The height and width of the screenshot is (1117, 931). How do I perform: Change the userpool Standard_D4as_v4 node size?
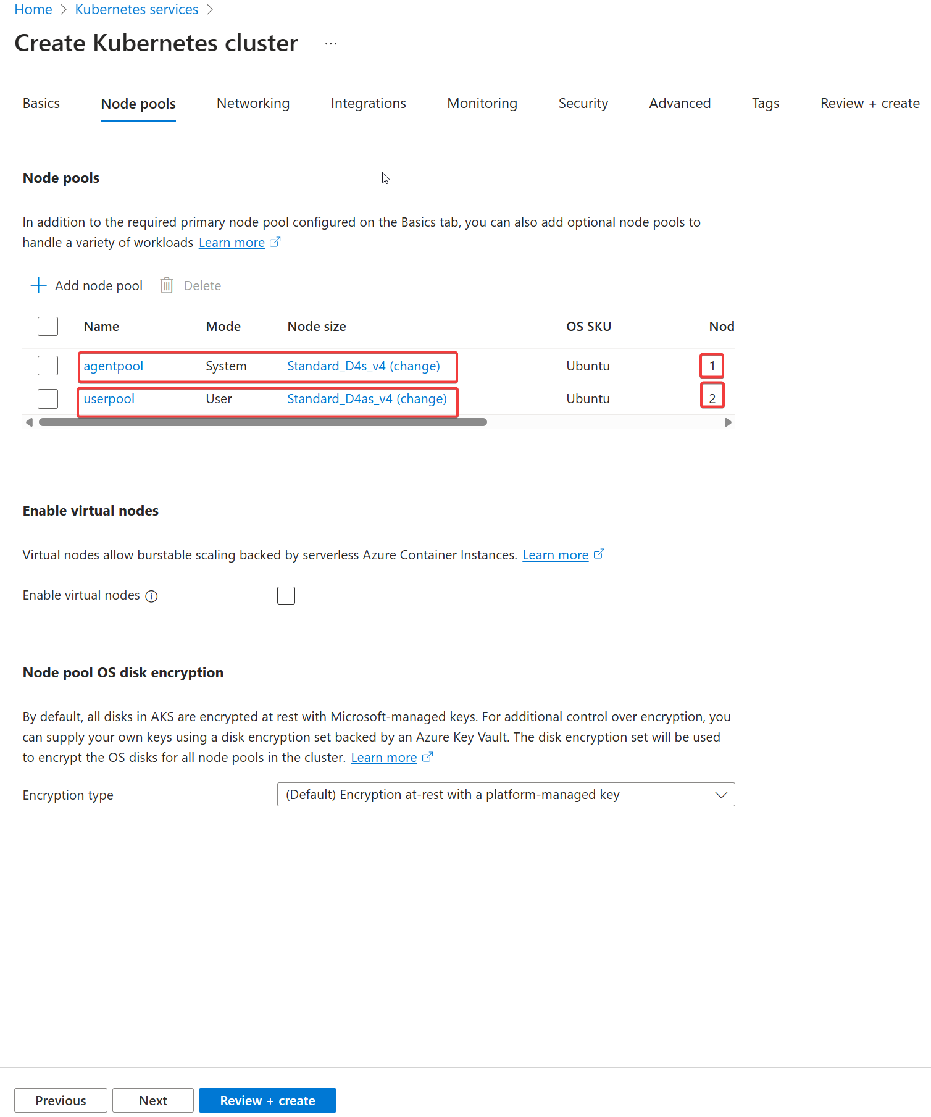coord(367,399)
